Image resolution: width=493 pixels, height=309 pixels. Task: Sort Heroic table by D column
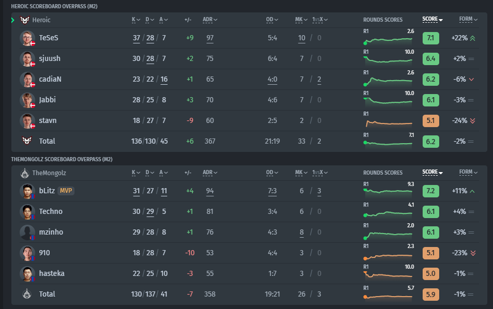pos(150,20)
